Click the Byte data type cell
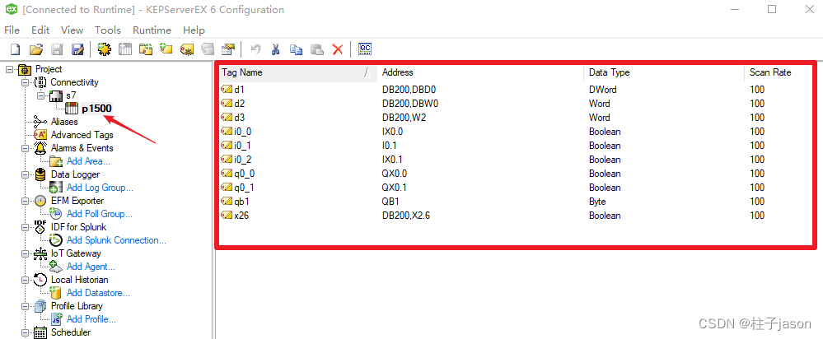The height and width of the screenshot is (339, 823). pos(597,202)
